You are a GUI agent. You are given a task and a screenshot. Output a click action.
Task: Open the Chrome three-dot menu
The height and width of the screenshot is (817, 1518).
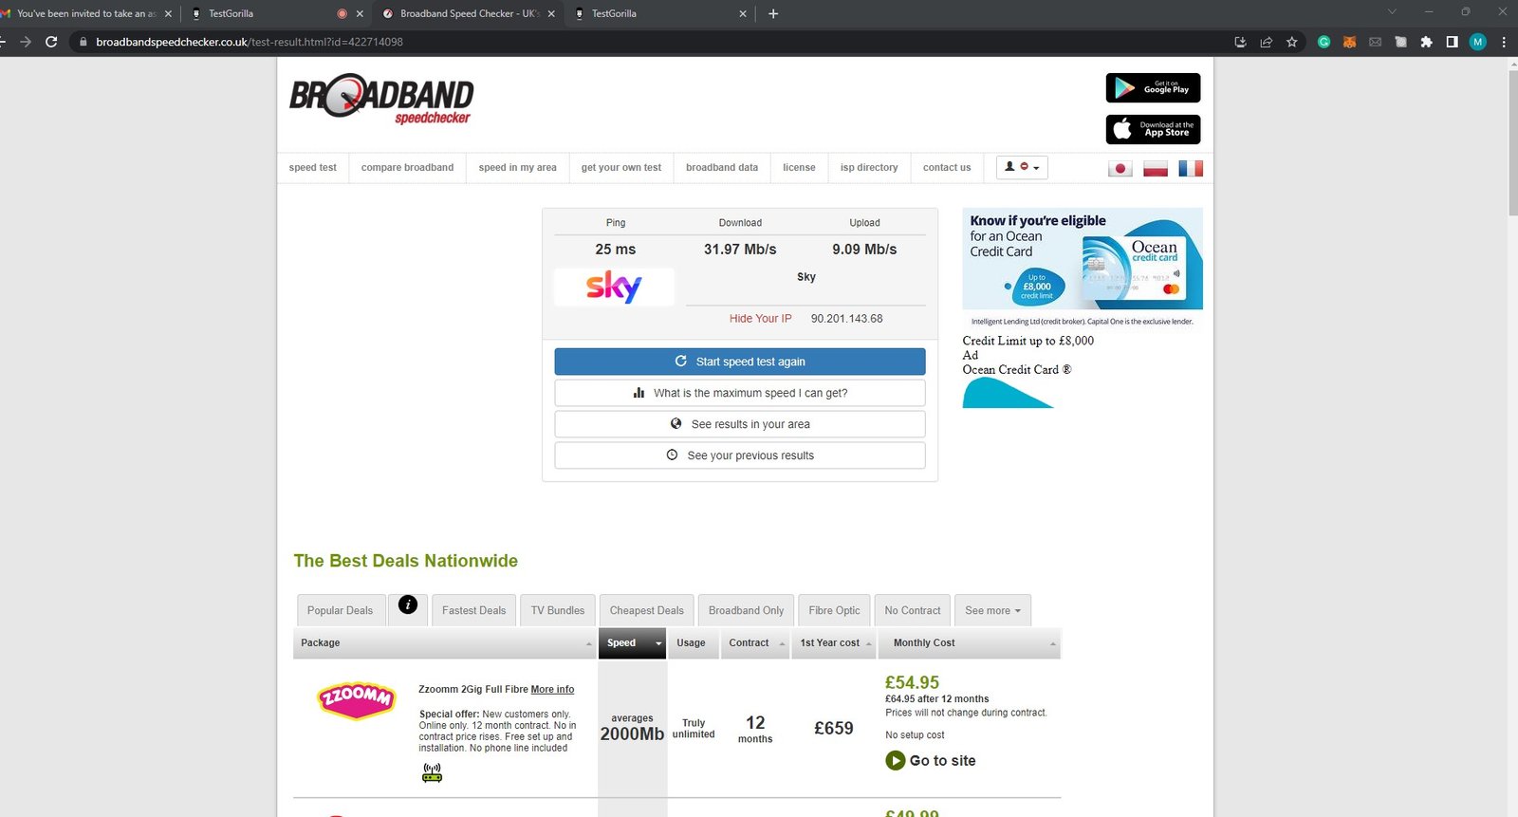coord(1504,42)
